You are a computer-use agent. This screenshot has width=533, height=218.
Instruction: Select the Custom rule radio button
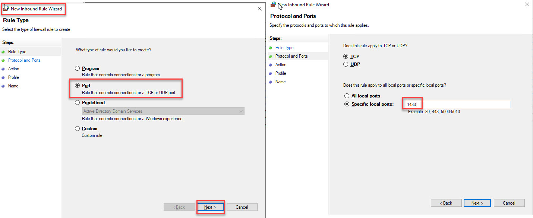78,129
